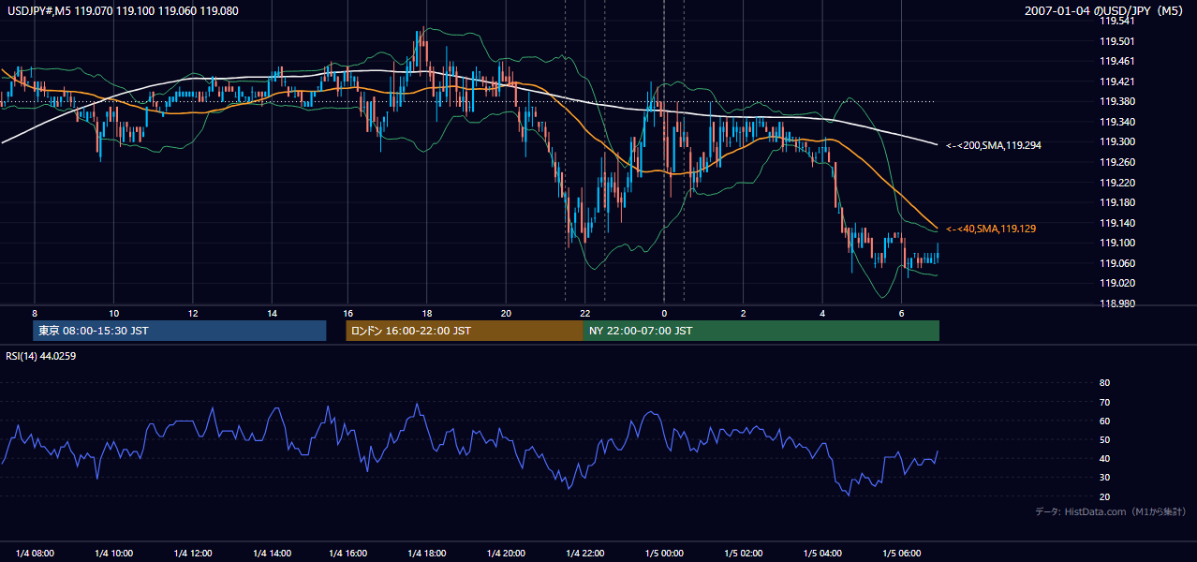Screen dimensions: 1197x562
Task: Click bottom time label 1/4 20:00
Action: (507, 553)
